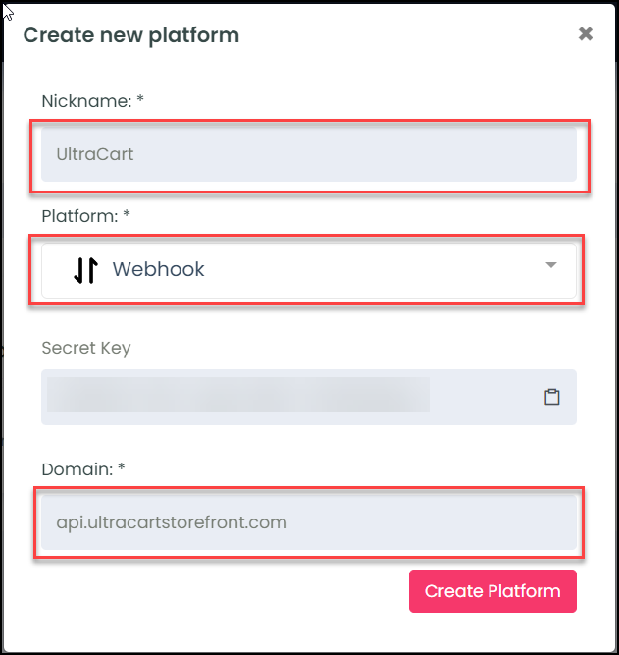Click the Platform label text
The width and height of the screenshot is (619, 655).
(x=80, y=216)
